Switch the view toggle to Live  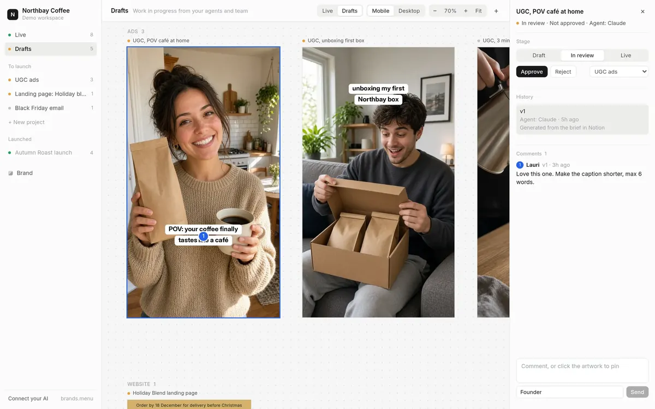click(327, 11)
